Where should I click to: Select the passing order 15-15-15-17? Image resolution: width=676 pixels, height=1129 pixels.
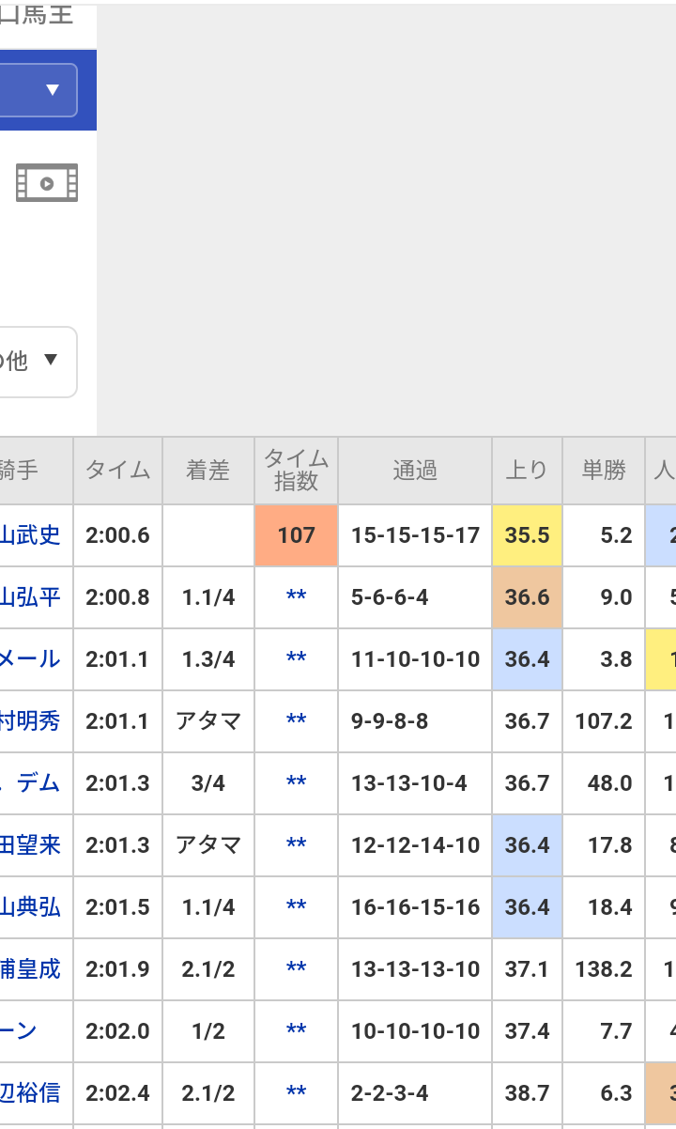[415, 535]
